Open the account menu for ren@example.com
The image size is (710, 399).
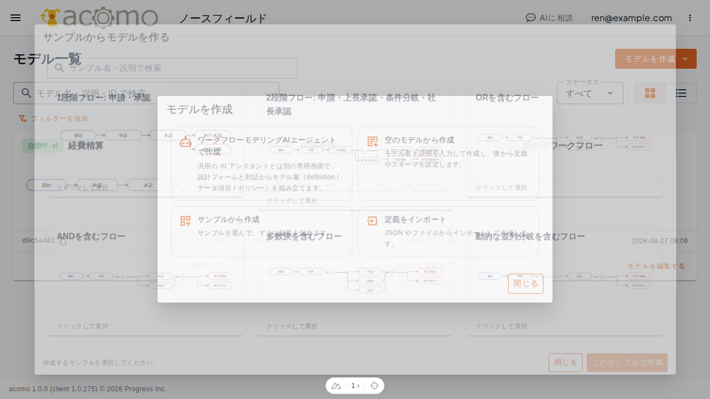pos(632,18)
